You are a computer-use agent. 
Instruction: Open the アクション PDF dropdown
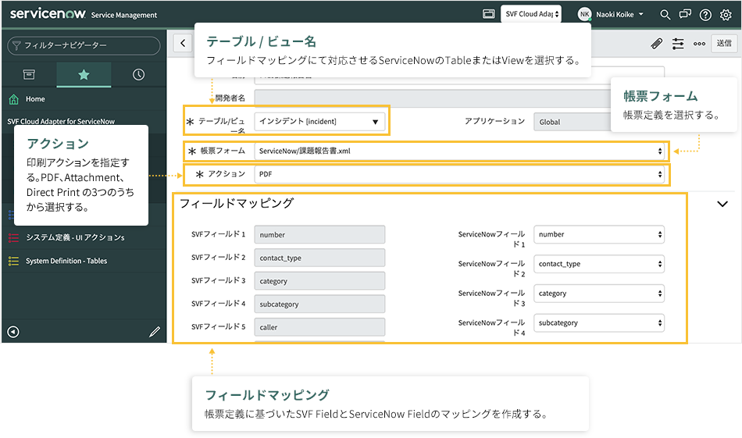pos(460,174)
